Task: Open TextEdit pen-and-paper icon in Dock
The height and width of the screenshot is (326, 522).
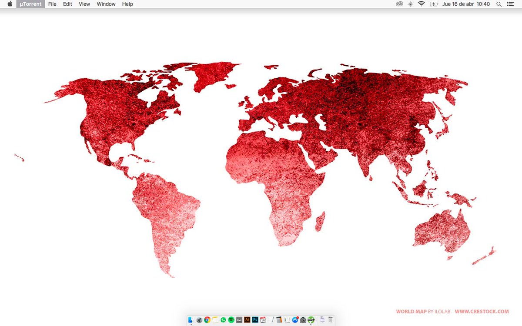Action: pyautogui.click(x=271, y=320)
